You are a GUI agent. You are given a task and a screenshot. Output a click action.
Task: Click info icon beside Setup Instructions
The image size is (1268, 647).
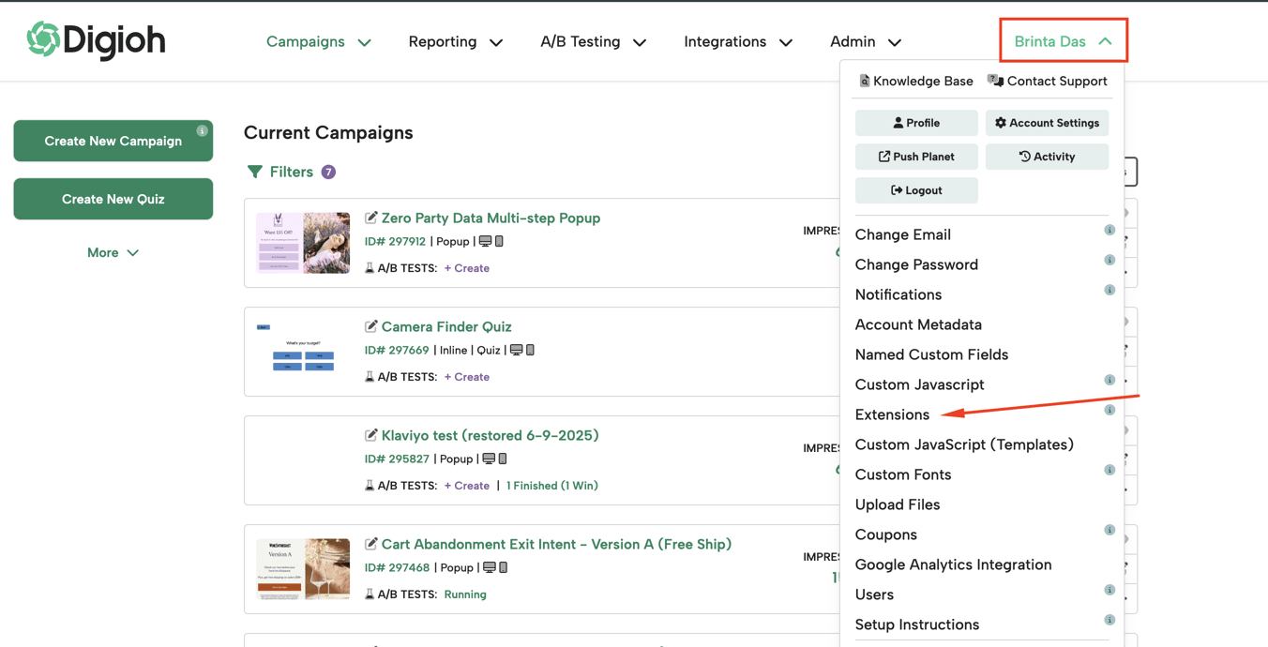point(1109,620)
